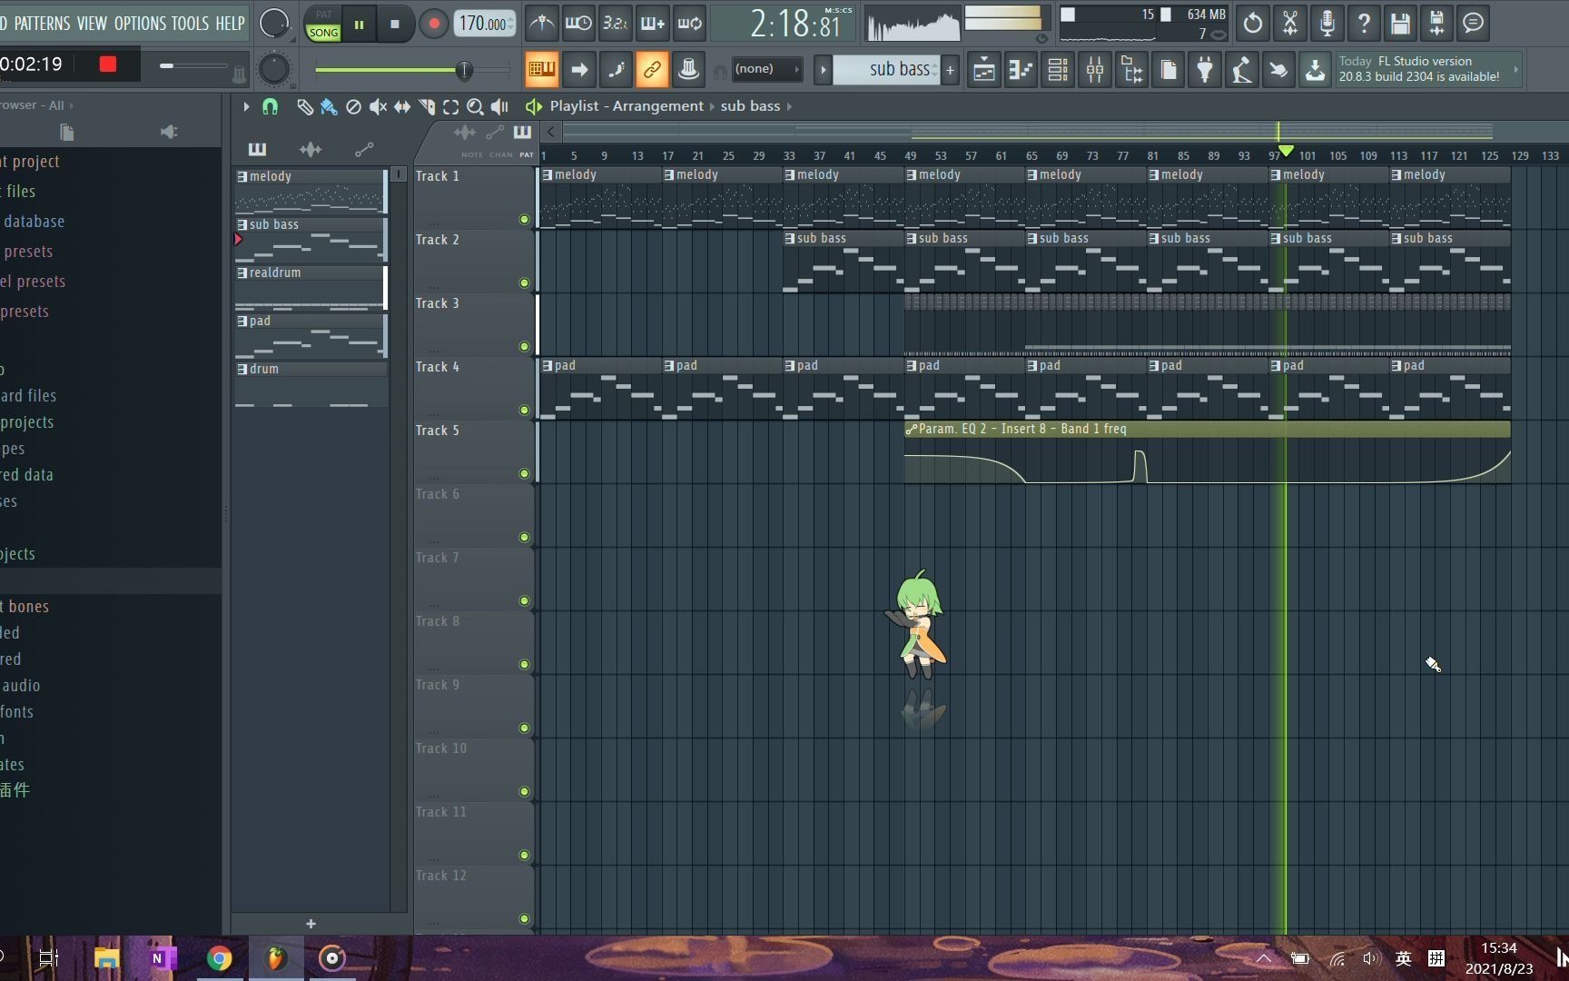The height and width of the screenshot is (981, 1569).
Task: Pause playback with the pause button
Action: pyautogui.click(x=359, y=25)
